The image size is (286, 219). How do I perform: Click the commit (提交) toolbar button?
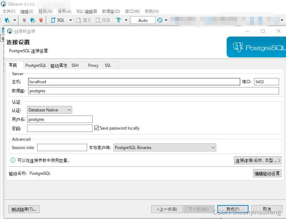84,20
